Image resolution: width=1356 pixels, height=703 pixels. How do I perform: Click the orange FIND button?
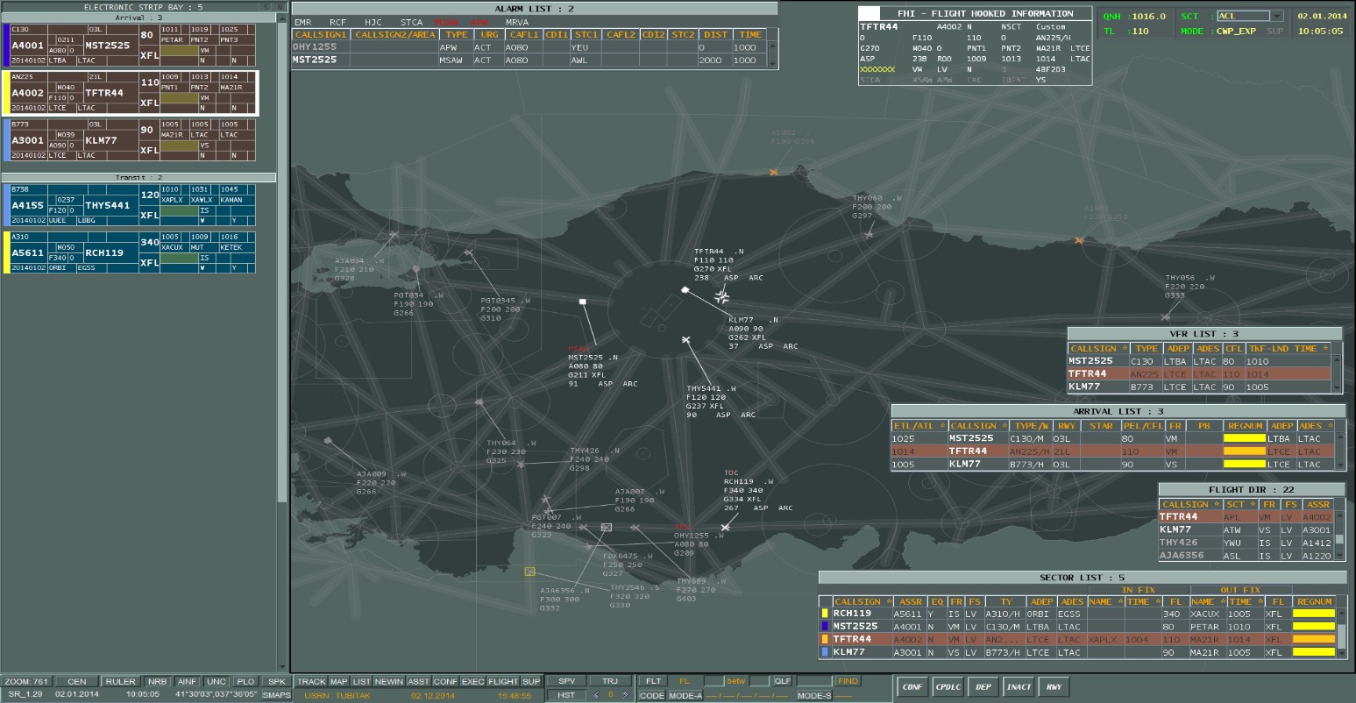848,681
